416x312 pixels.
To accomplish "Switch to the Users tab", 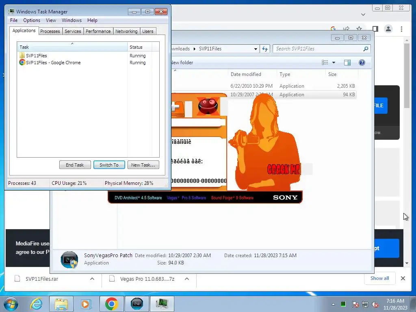I will 148,31.
